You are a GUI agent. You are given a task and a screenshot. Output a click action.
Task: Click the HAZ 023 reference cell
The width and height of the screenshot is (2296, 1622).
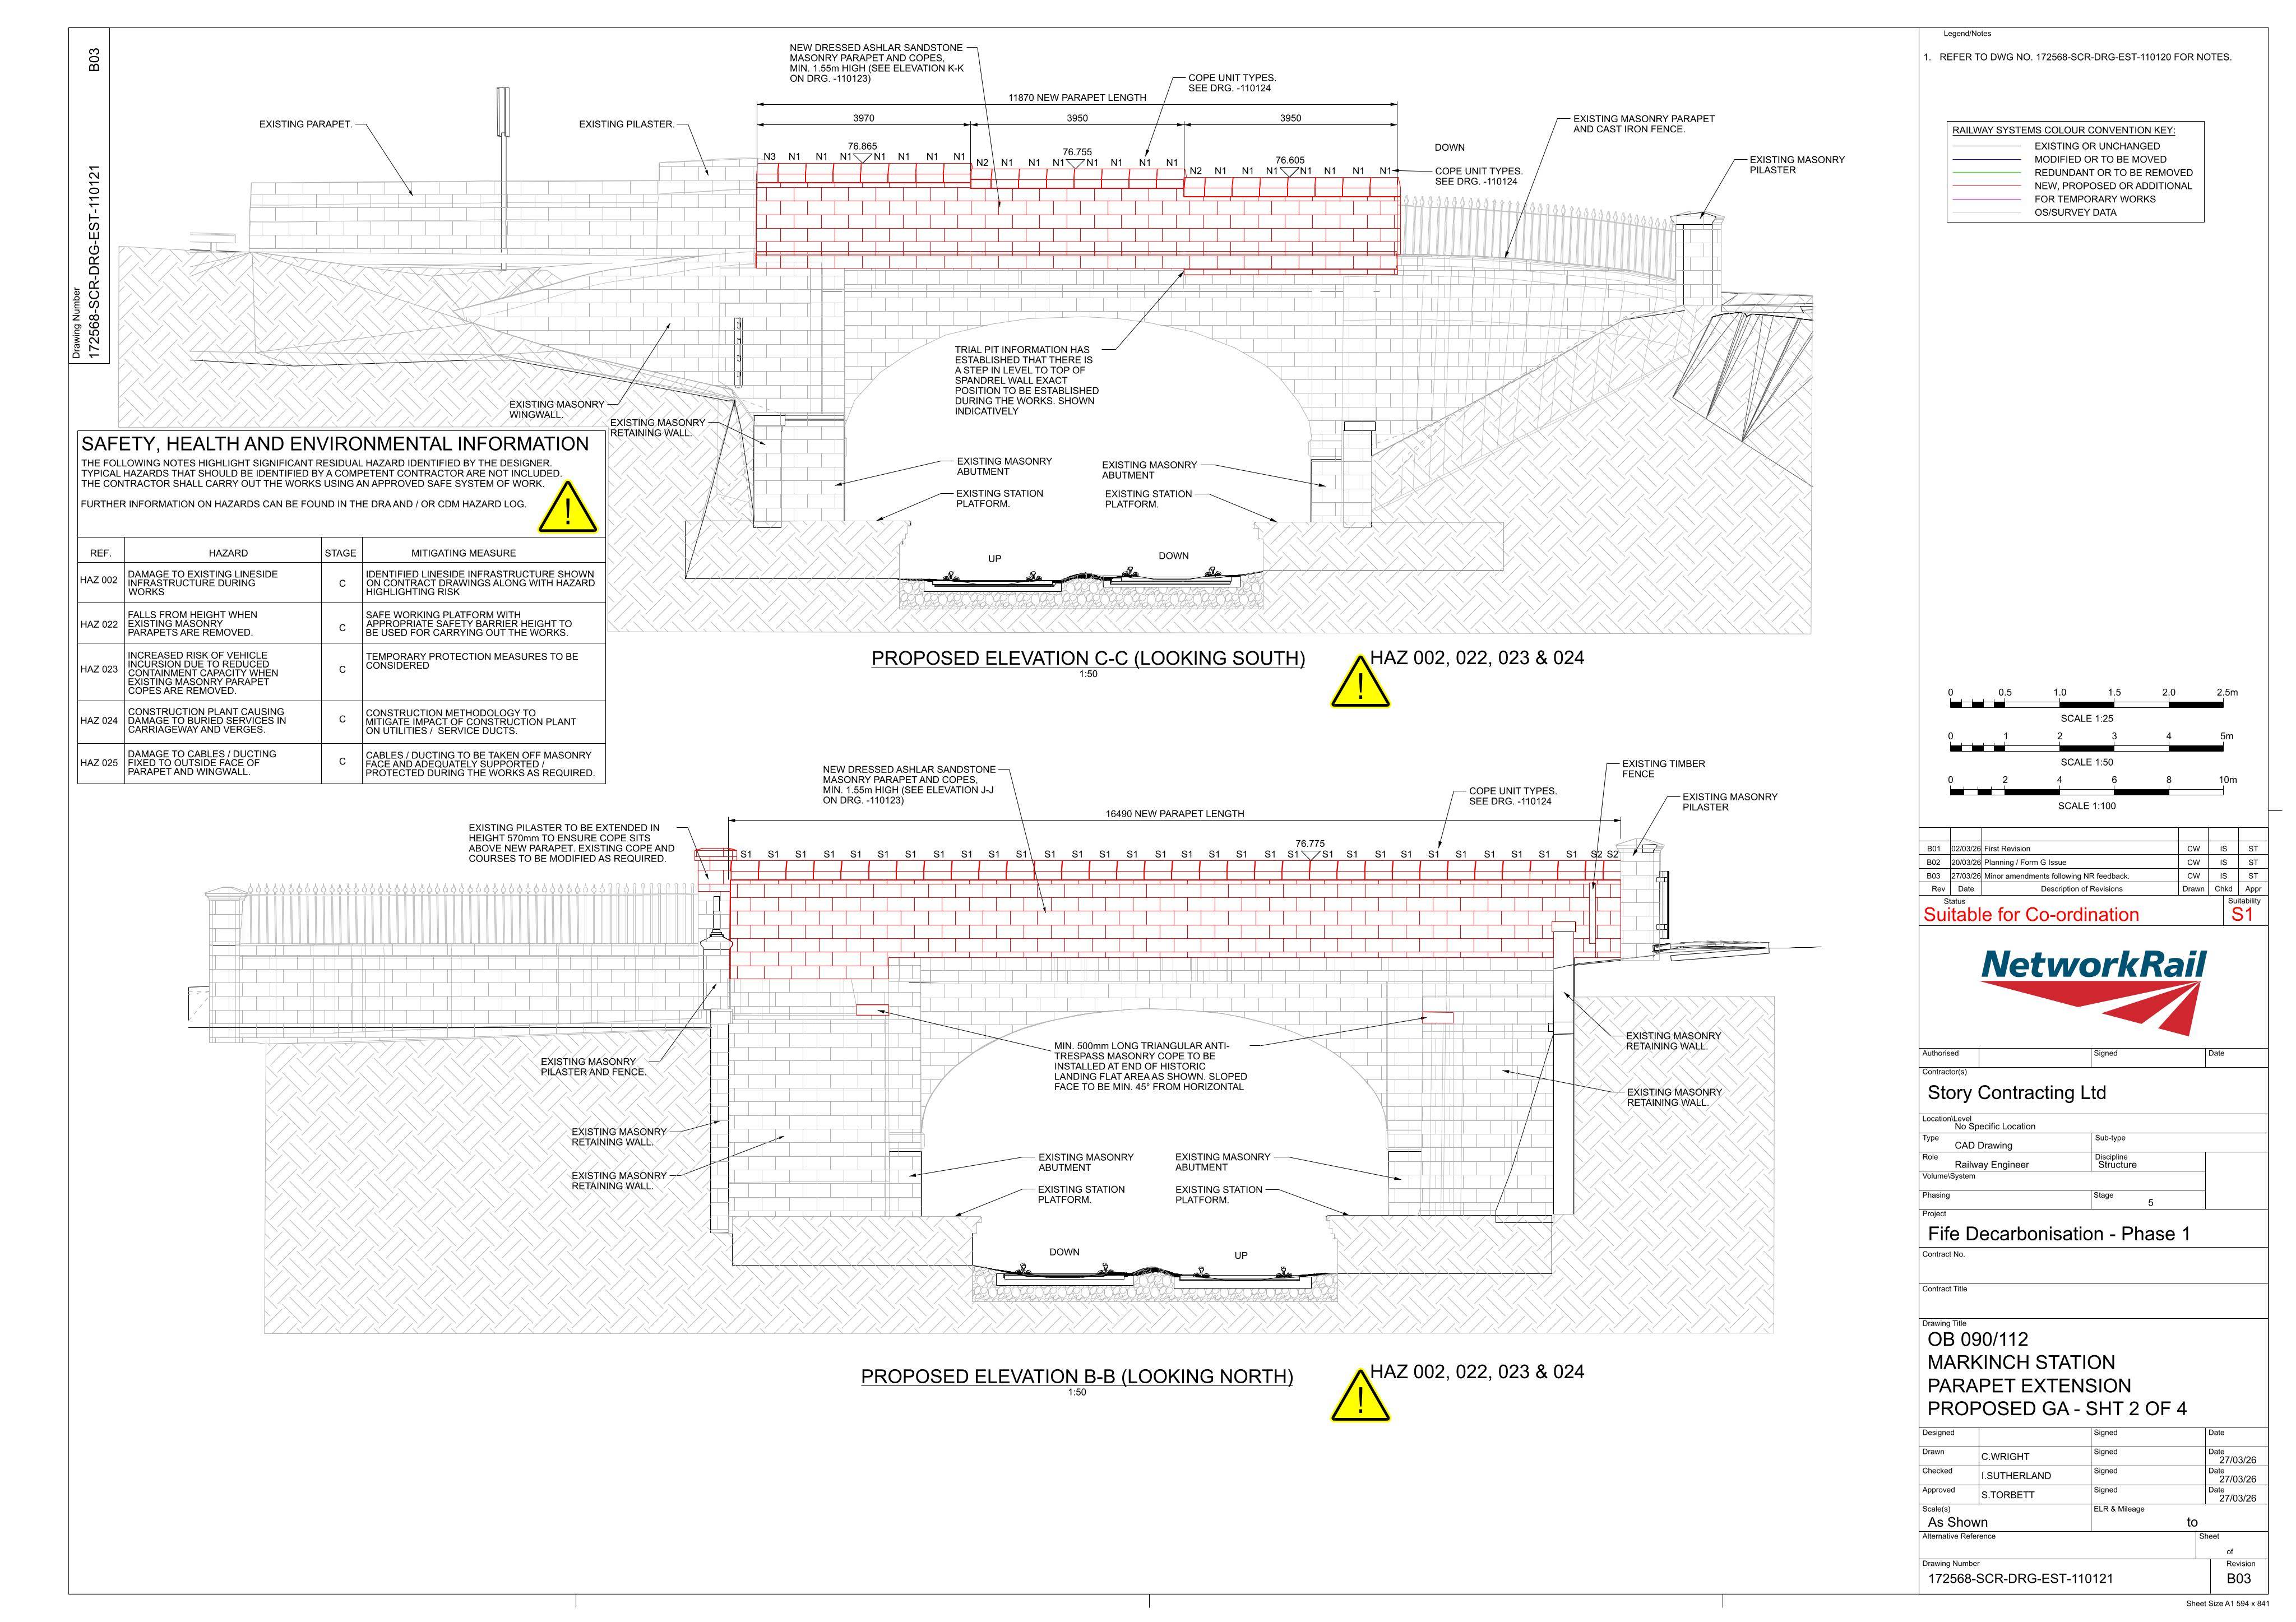[100, 670]
